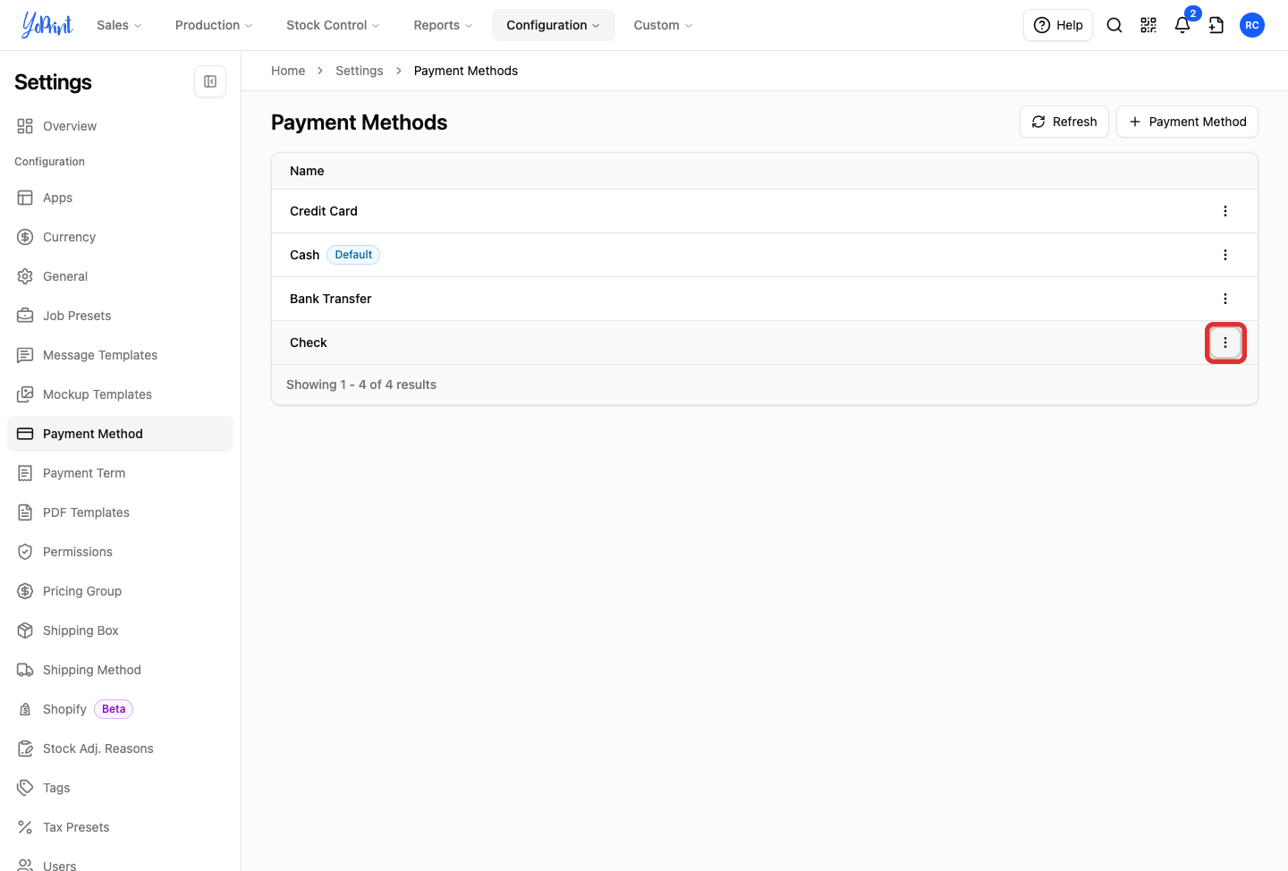Select Payment Method in the sidebar
Screen dimensions: 1288x871
(120, 434)
